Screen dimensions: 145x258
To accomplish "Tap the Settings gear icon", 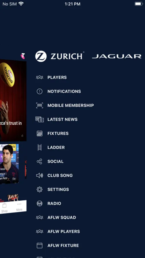I will (x=39, y=189).
